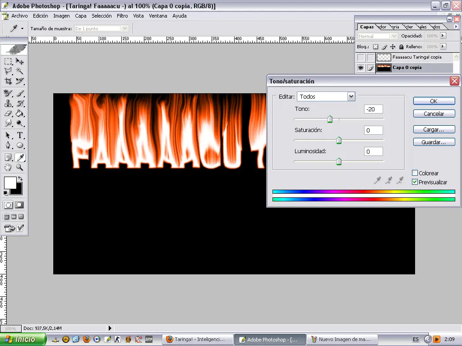Select the Path Selection arrow tool
Viewport: 462px width, 346px height.
tap(8, 135)
